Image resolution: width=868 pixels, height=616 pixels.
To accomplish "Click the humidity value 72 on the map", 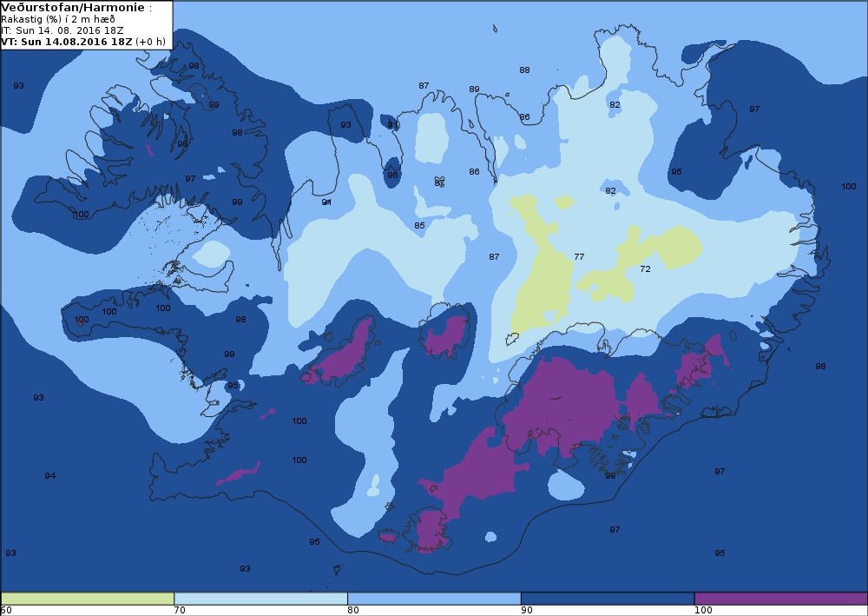I will [645, 268].
